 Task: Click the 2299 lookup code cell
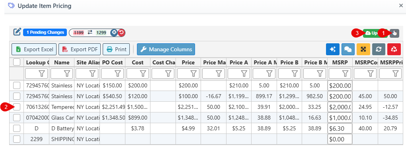(37, 139)
